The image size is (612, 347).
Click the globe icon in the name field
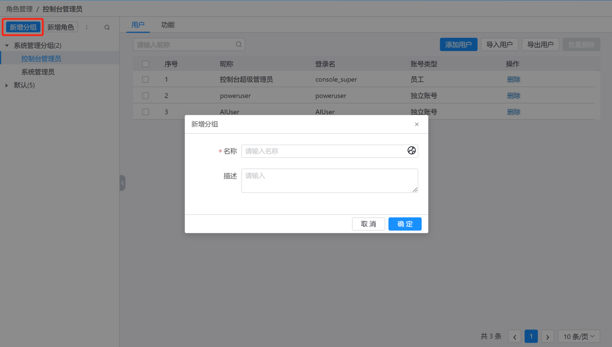tap(412, 151)
